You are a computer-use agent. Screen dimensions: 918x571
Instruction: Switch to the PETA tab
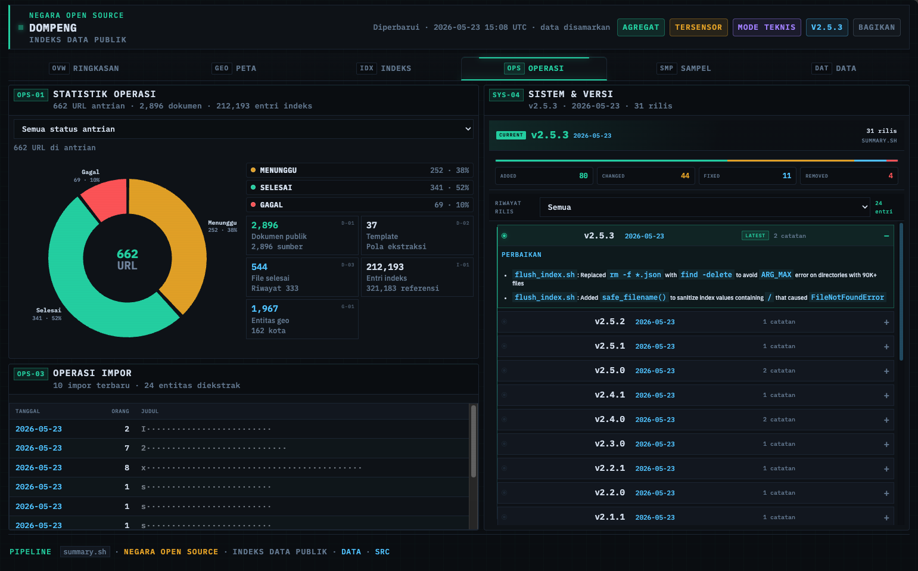click(x=235, y=69)
